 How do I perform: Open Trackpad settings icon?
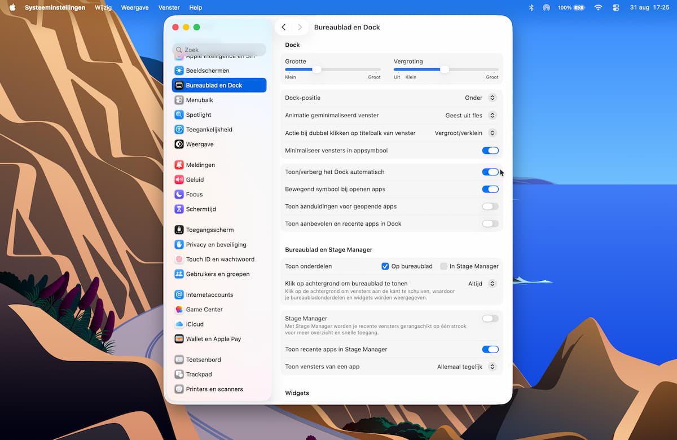point(179,374)
